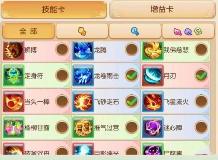Viewport: 218px width, 160px height.
Task: Select the 飞星流火 skill icon
Action: (x=152, y=101)
